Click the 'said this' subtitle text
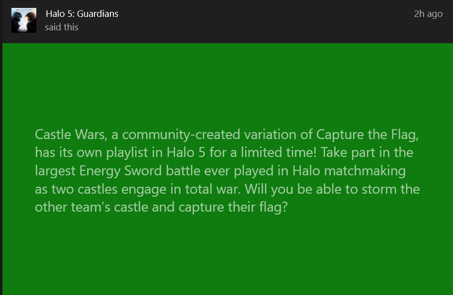 (62, 27)
